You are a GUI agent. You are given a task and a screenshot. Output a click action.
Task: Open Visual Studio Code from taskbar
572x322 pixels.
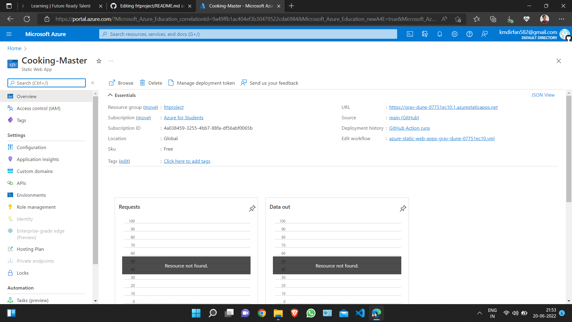tap(360, 313)
